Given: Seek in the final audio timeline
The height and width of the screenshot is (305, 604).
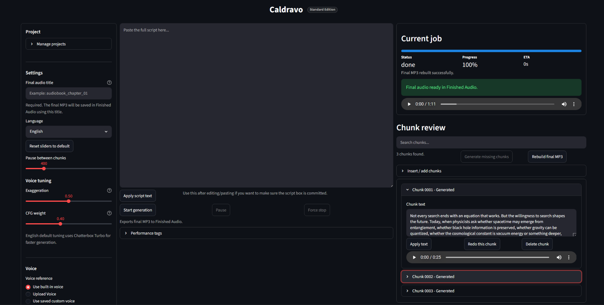Looking at the screenshot, I should tap(497, 104).
